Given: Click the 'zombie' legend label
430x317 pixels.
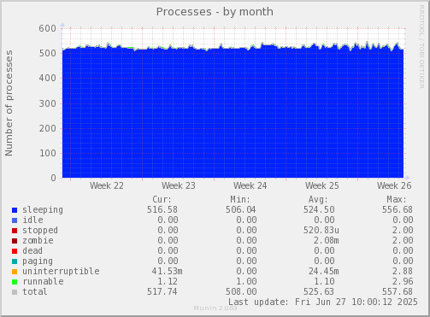Looking at the screenshot, I should 38,240.
